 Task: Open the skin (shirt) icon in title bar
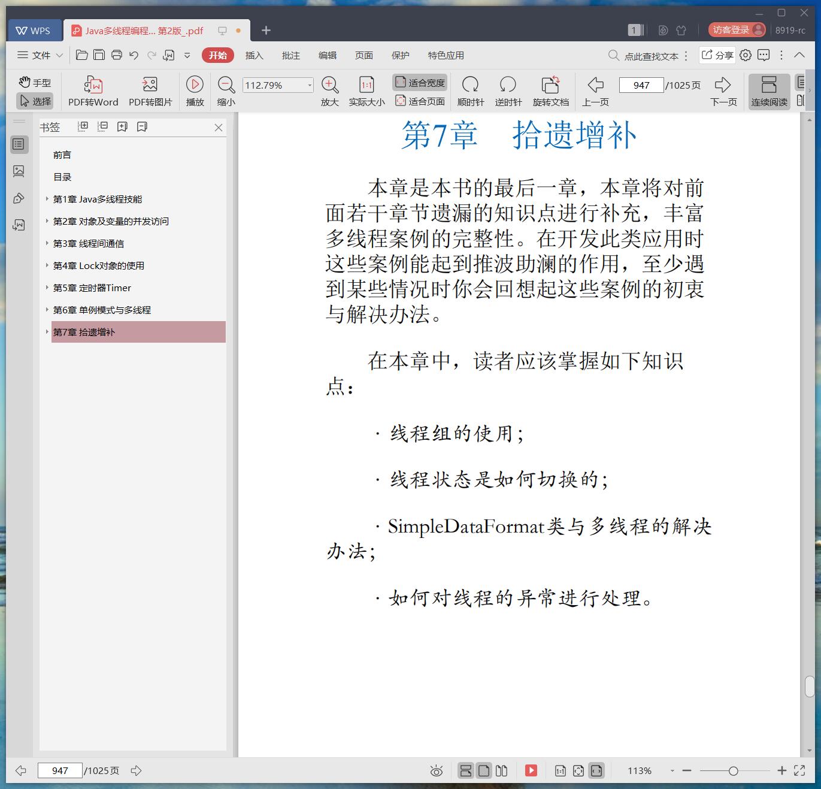[681, 30]
